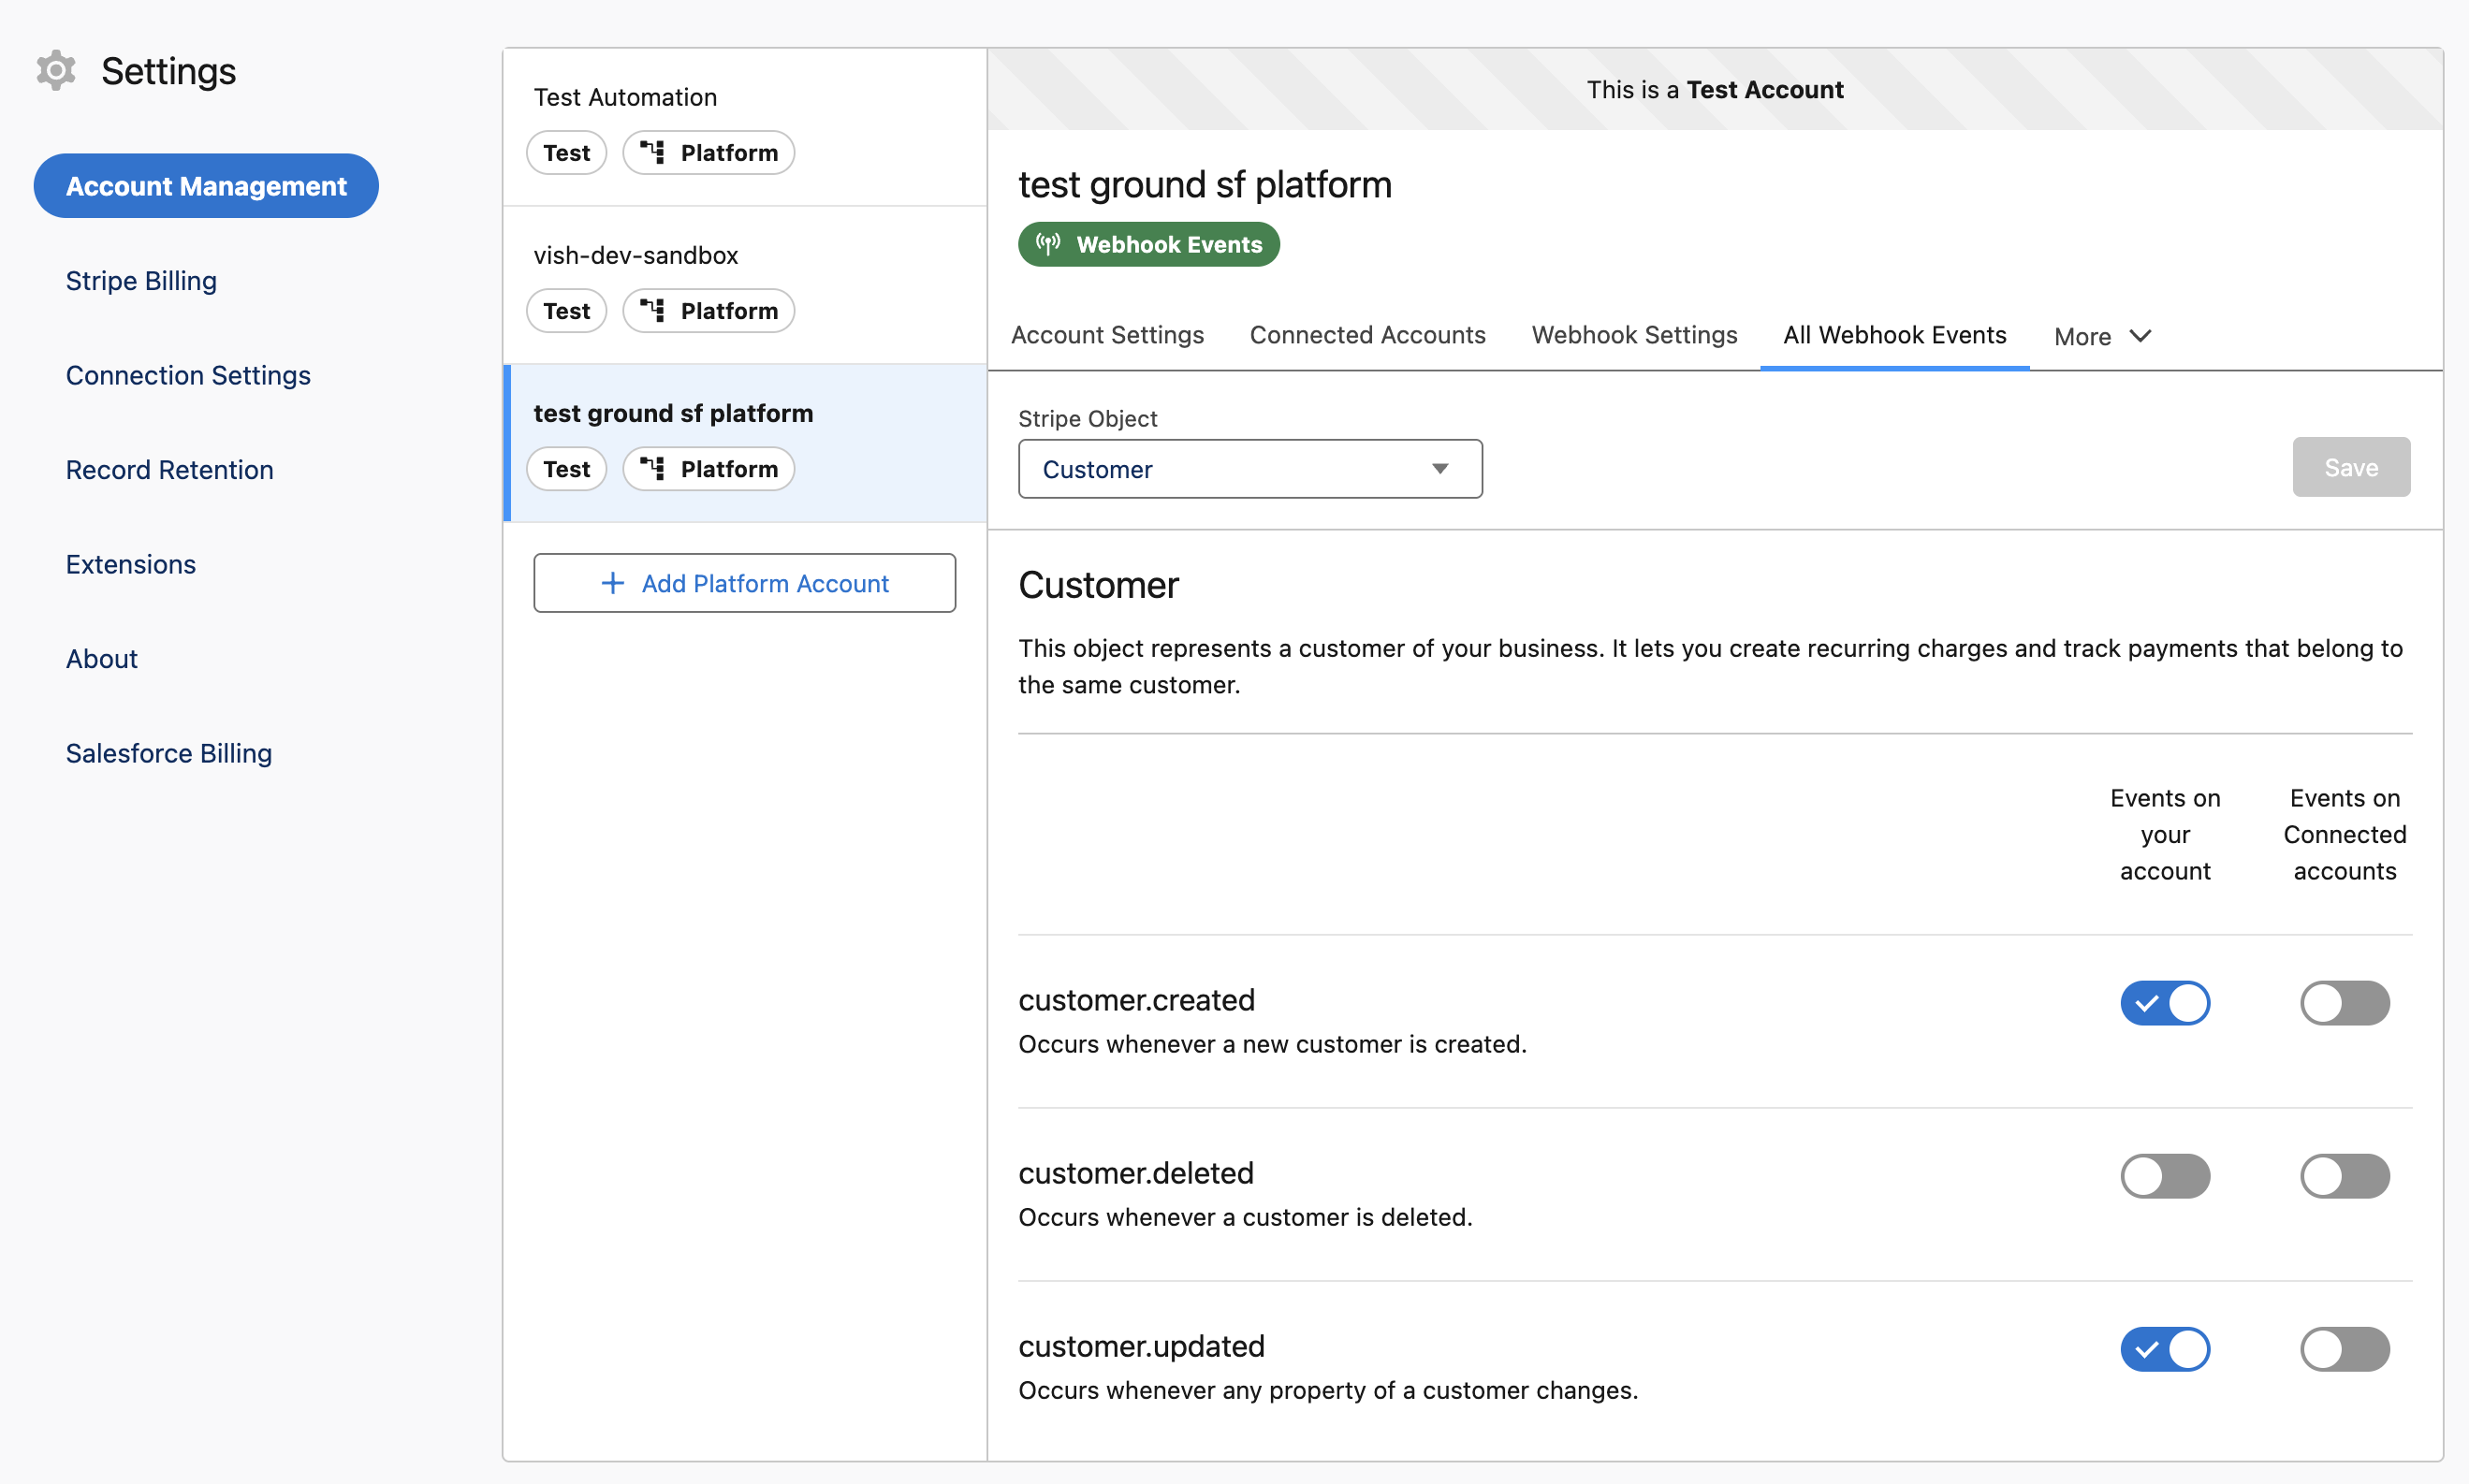
Task: Click Platform icon under test ground sf platform
Action: [x=652, y=469]
